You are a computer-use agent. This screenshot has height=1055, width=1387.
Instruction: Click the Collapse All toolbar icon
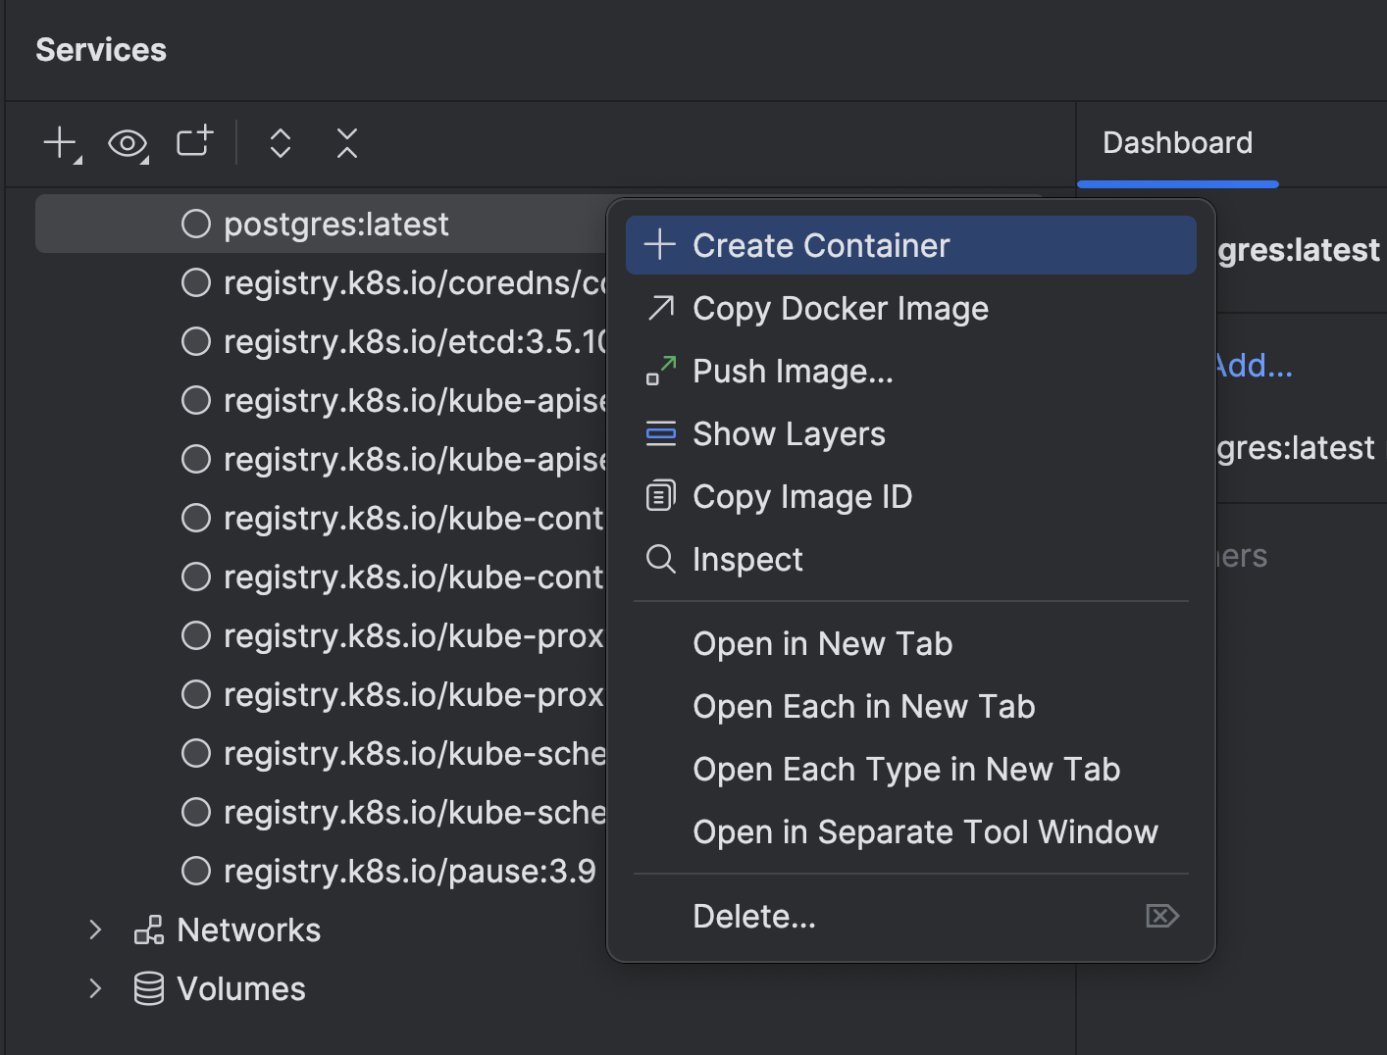(x=347, y=143)
